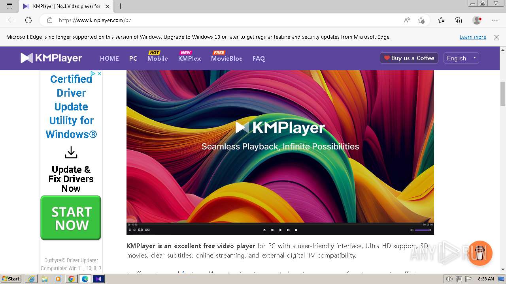Open File Explorer folder in taskbar

click(45, 279)
